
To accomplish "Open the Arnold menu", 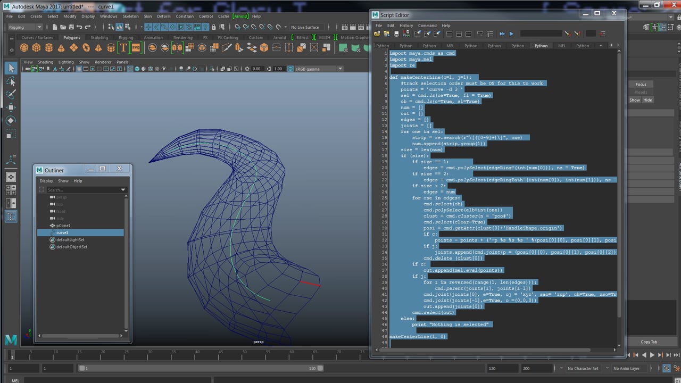I will [240, 16].
